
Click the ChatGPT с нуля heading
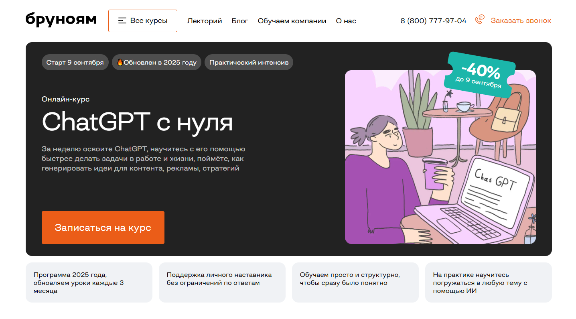pos(137,122)
